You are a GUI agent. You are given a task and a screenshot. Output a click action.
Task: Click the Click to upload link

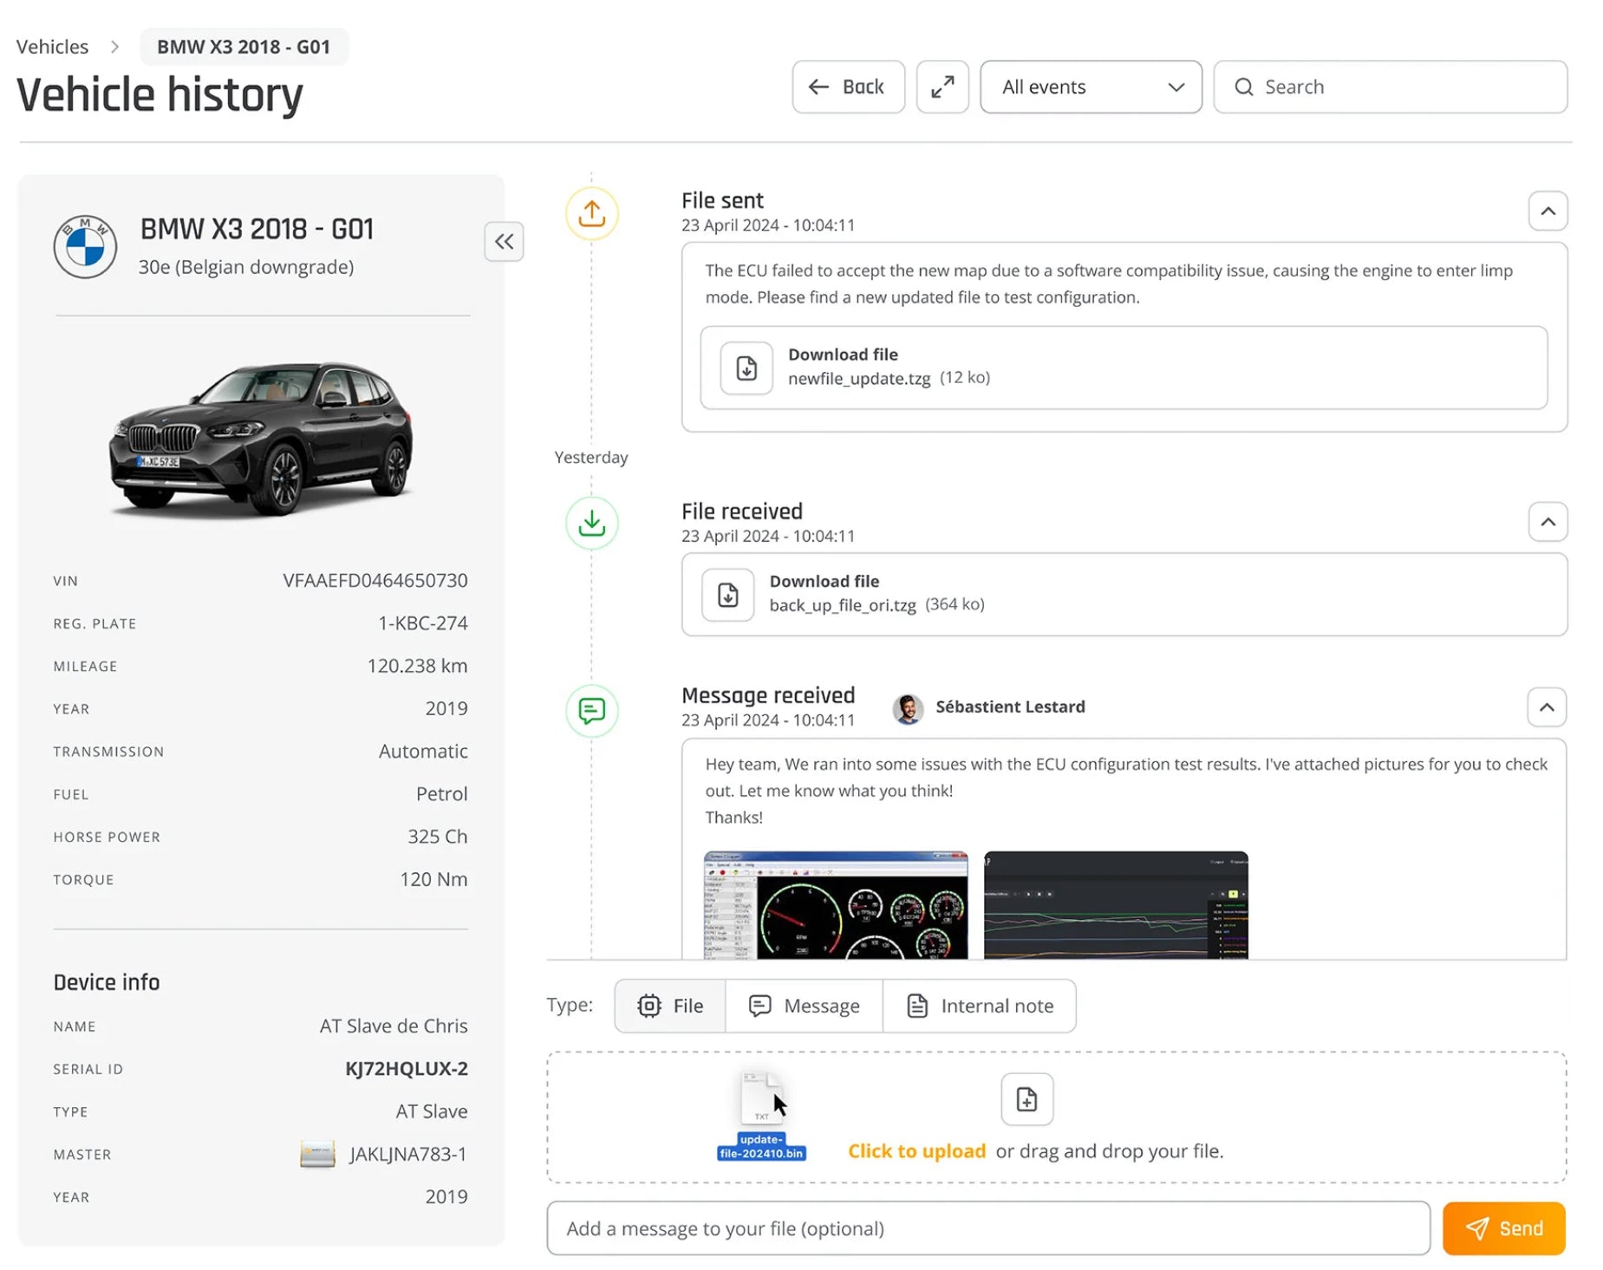pos(916,1150)
